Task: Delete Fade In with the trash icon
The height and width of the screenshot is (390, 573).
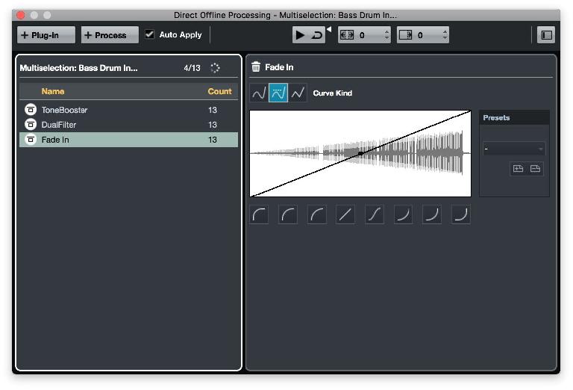Action: [x=256, y=67]
